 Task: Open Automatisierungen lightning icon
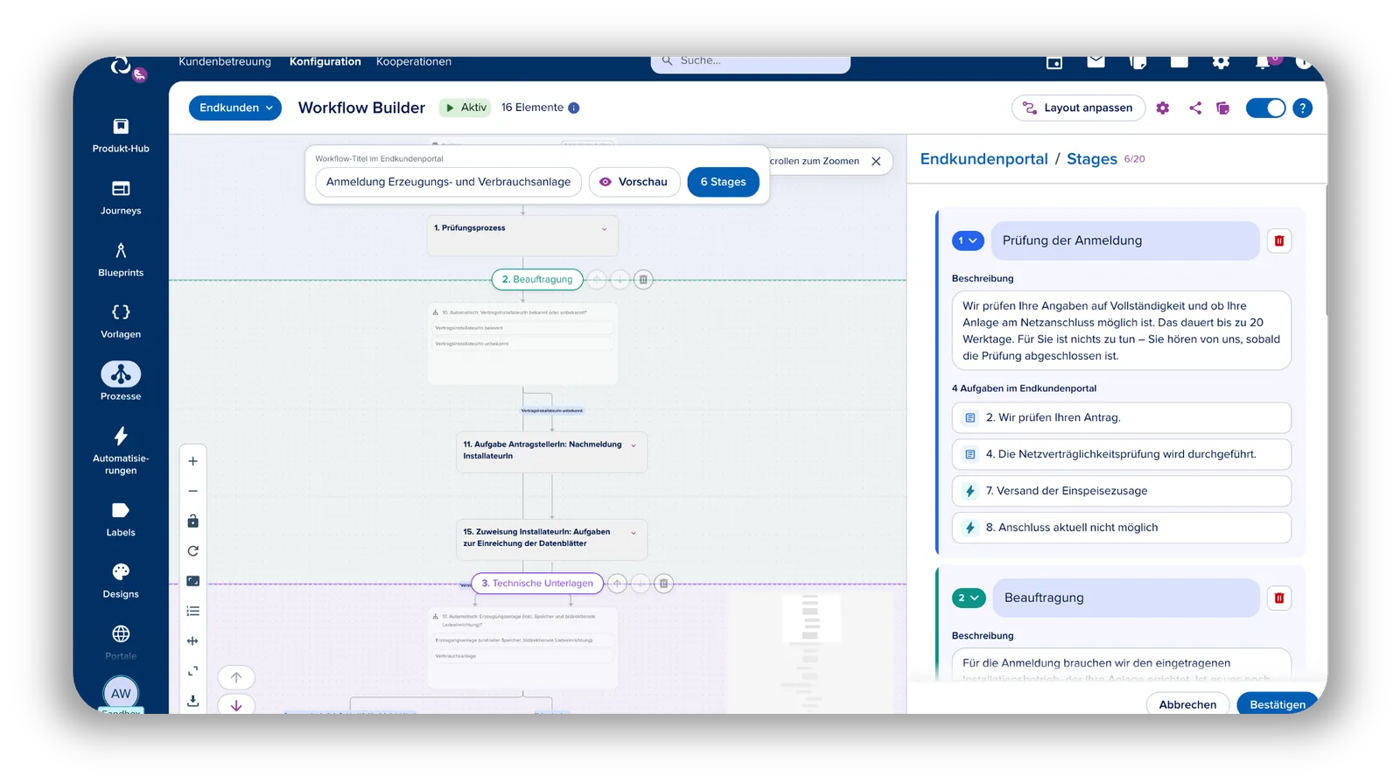[x=121, y=436]
